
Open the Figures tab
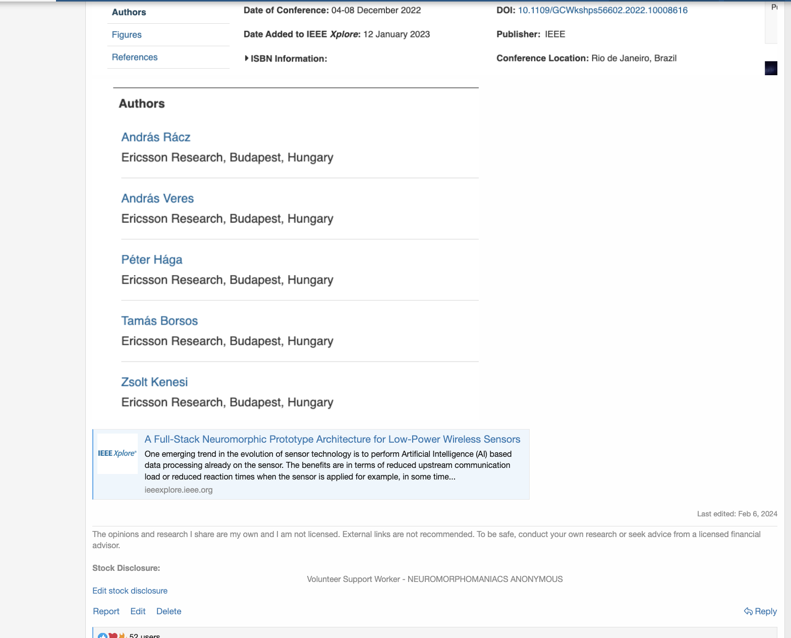point(127,35)
